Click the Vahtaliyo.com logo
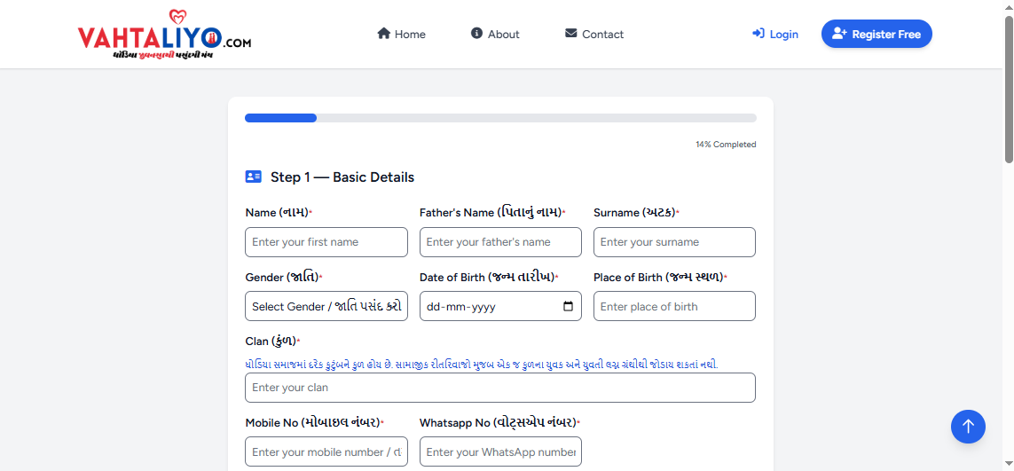 (164, 35)
